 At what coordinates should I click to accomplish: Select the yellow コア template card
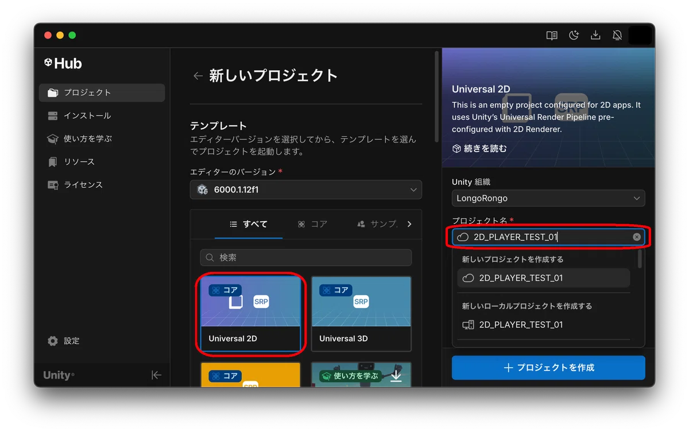point(250,374)
